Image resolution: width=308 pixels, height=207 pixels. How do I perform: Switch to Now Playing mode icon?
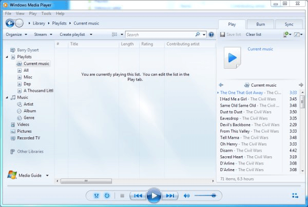295,195
